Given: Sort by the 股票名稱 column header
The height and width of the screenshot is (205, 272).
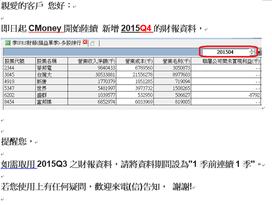Looking at the screenshot, I should (x=52, y=61).
